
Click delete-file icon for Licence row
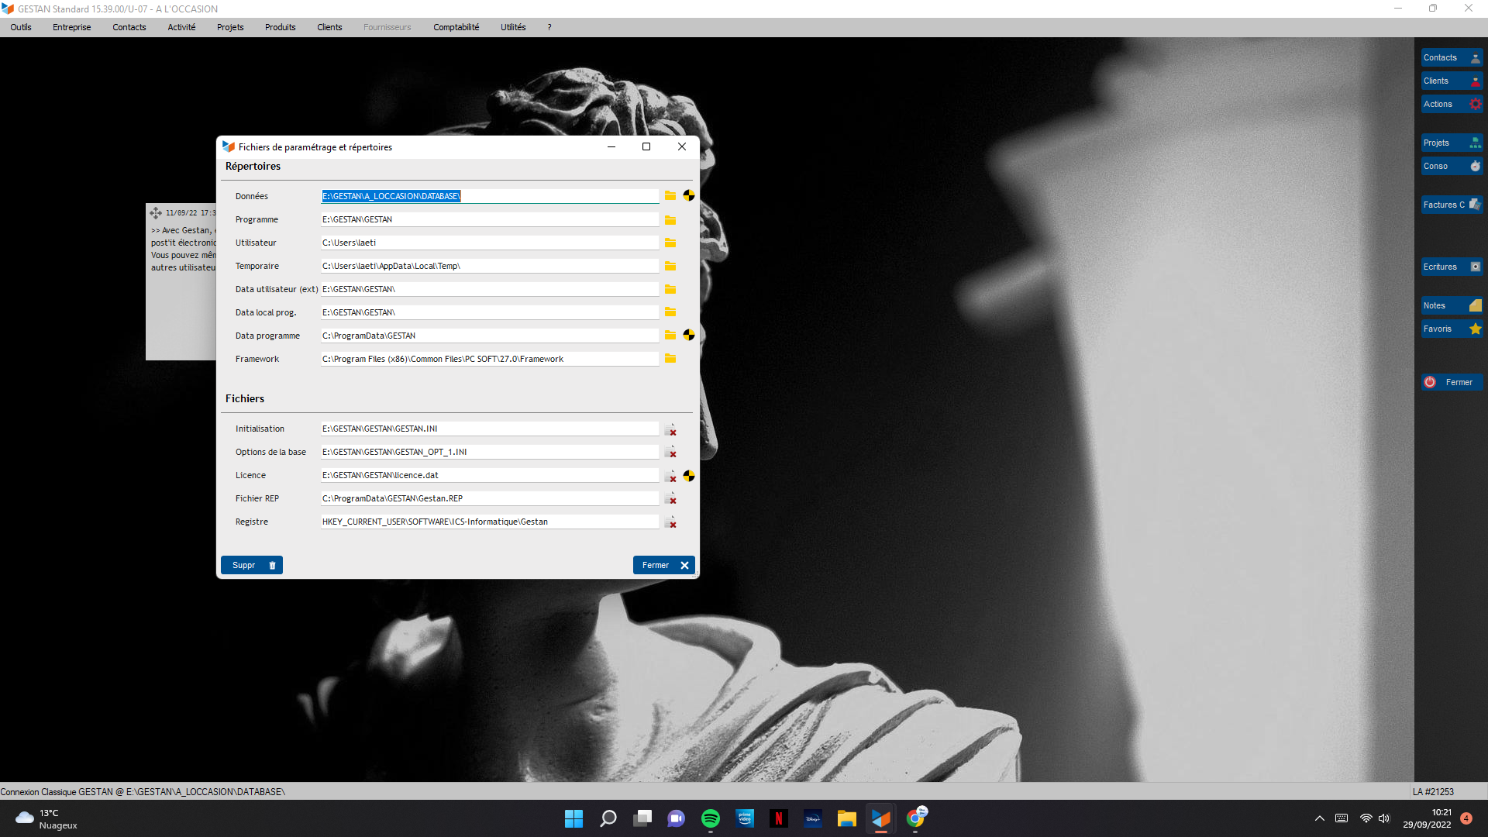pos(671,476)
